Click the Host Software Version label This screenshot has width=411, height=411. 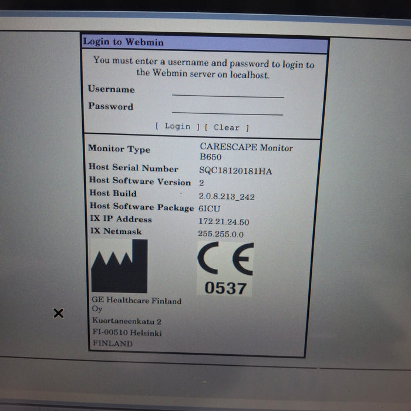tap(140, 181)
